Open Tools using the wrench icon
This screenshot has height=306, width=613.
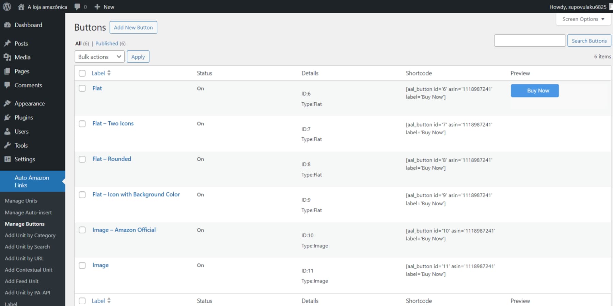(7, 145)
